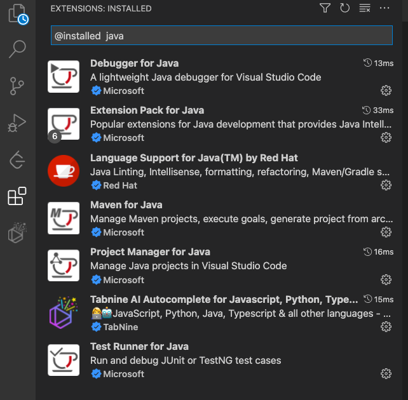Open the Remote/Live Share activity icon
The width and height of the screenshot is (408, 400).
pos(17,160)
